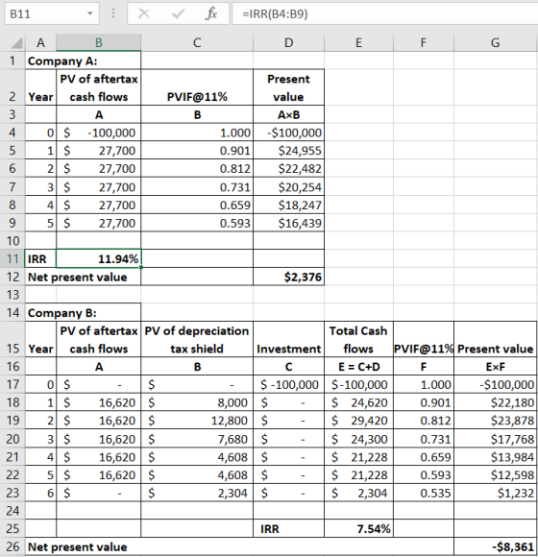Click the Insert Function fx icon
Screen dimensions: 538x557
[211, 13]
